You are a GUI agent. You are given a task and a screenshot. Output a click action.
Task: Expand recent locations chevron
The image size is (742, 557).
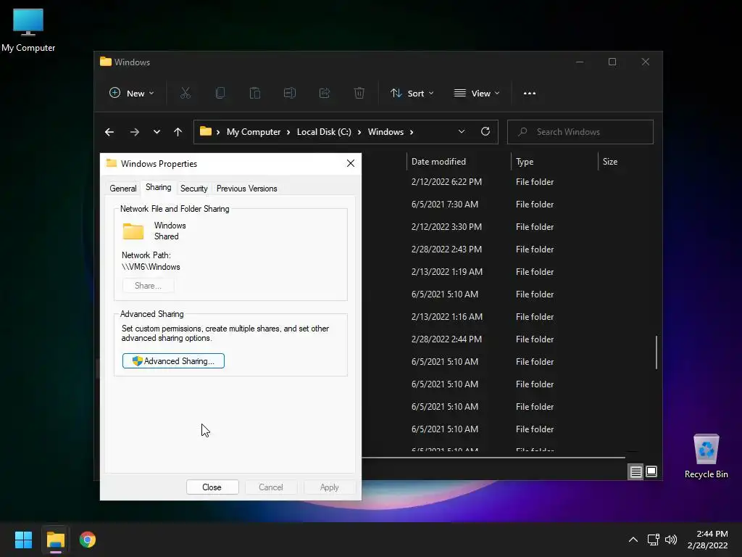tap(157, 132)
